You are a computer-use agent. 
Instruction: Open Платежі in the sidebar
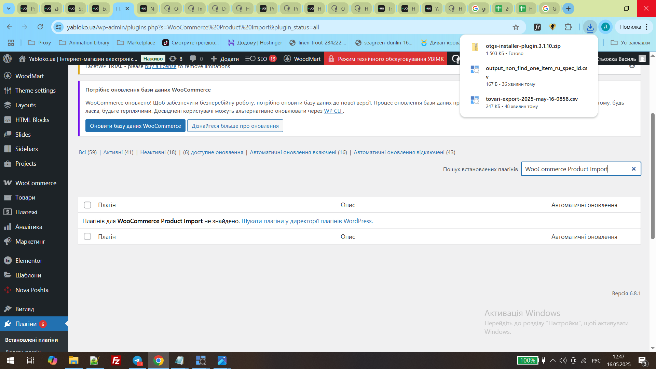(x=26, y=212)
